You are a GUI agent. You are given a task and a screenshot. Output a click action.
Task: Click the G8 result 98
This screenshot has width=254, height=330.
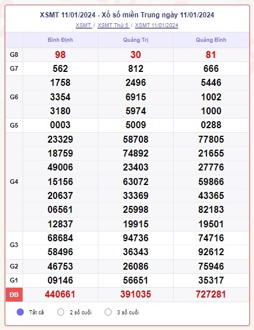[60, 55]
